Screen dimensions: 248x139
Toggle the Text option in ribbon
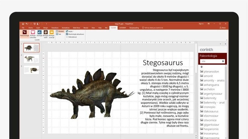click(x=59, y=34)
